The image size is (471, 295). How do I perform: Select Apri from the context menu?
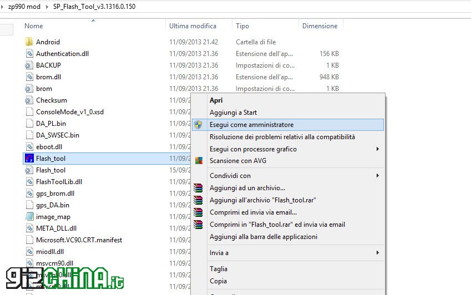coord(216,100)
